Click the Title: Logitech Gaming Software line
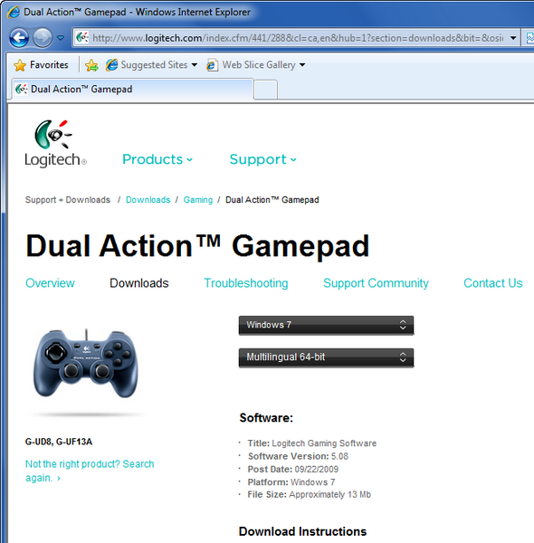Viewport: 534px width, 543px height. (311, 443)
